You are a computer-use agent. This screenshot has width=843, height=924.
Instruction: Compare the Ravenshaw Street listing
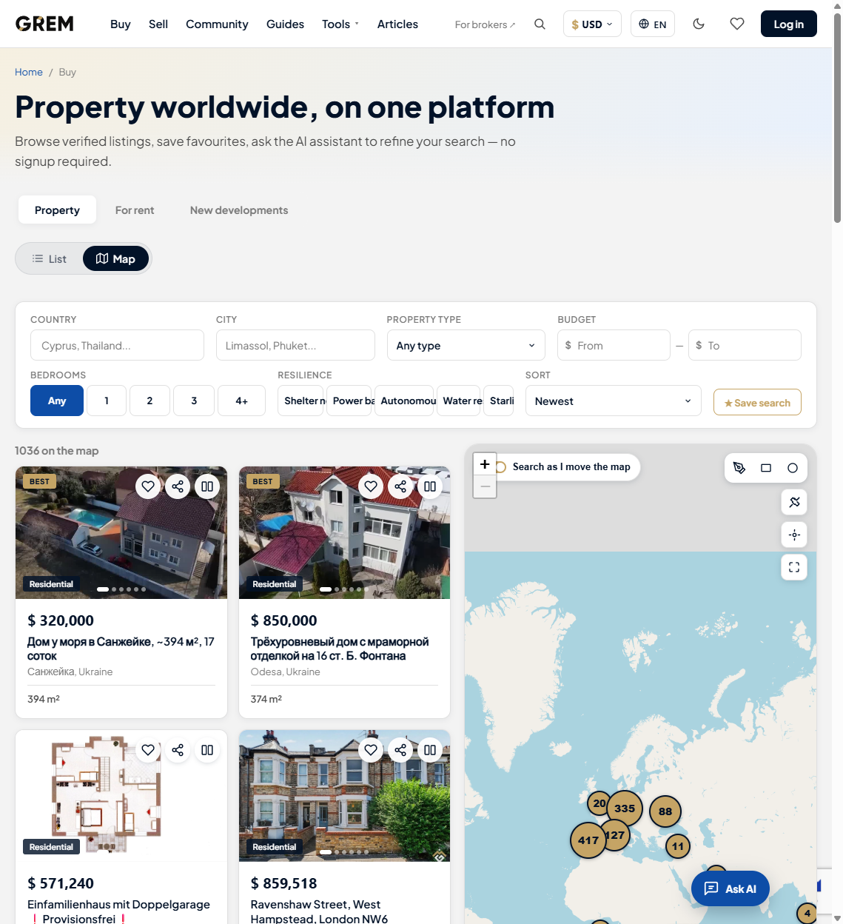tap(430, 750)
